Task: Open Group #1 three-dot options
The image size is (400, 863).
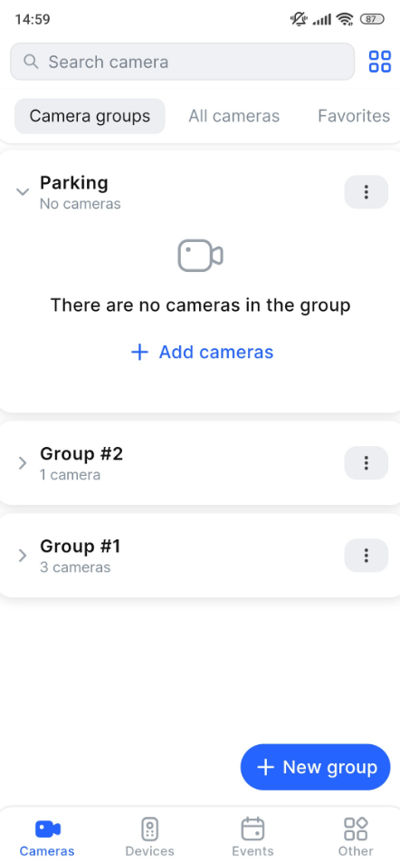Action: point(366,556)
